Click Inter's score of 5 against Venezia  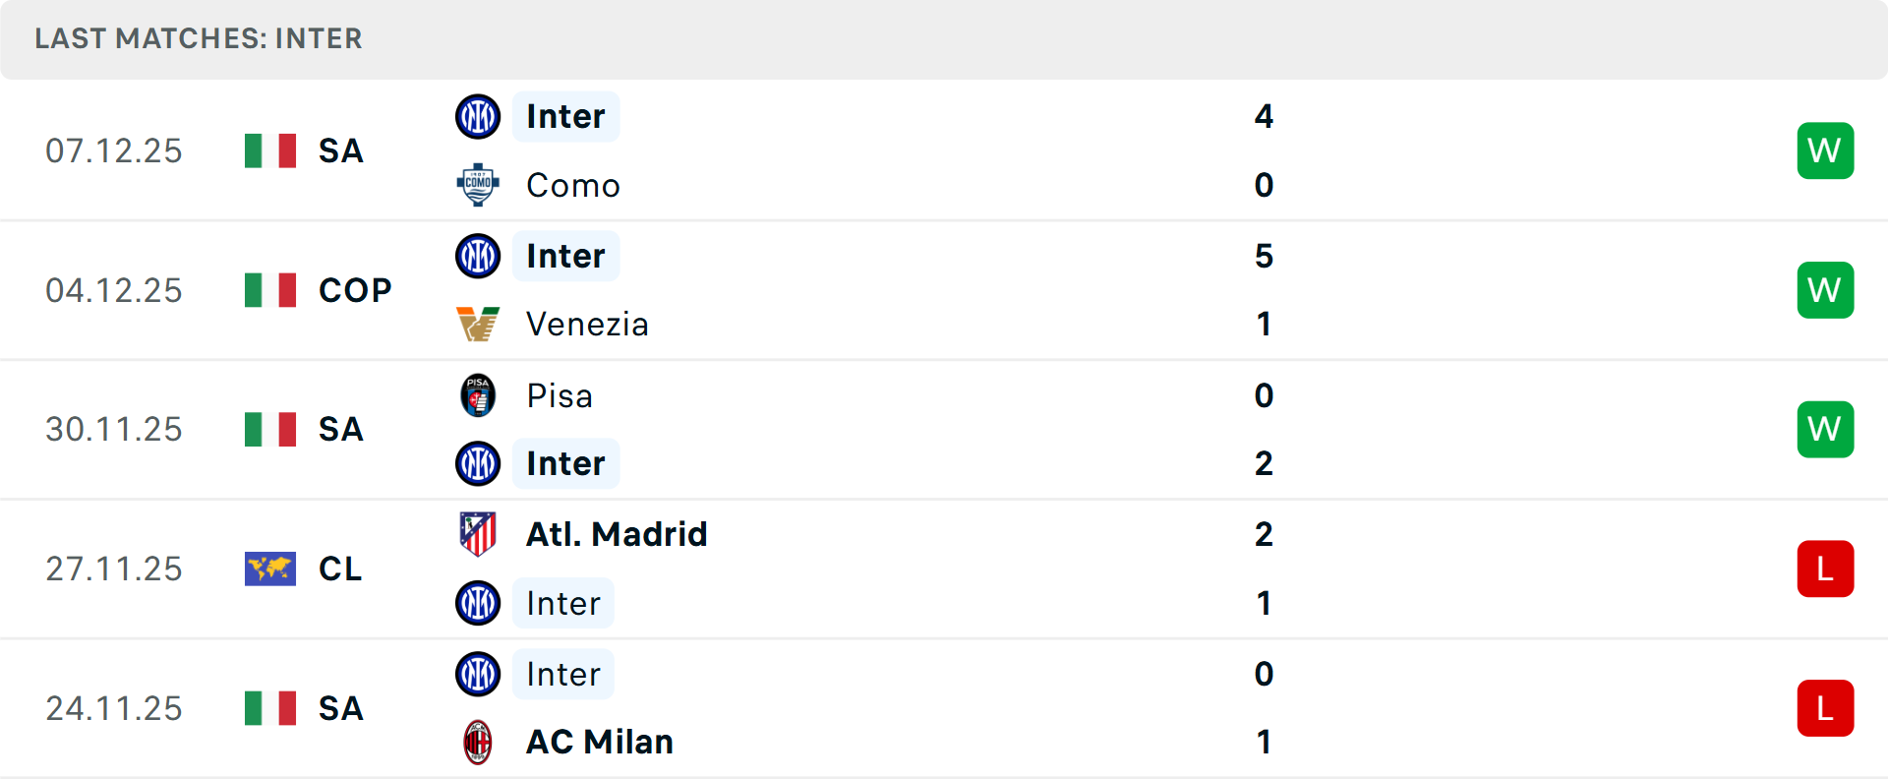[x=1264, y=256]
